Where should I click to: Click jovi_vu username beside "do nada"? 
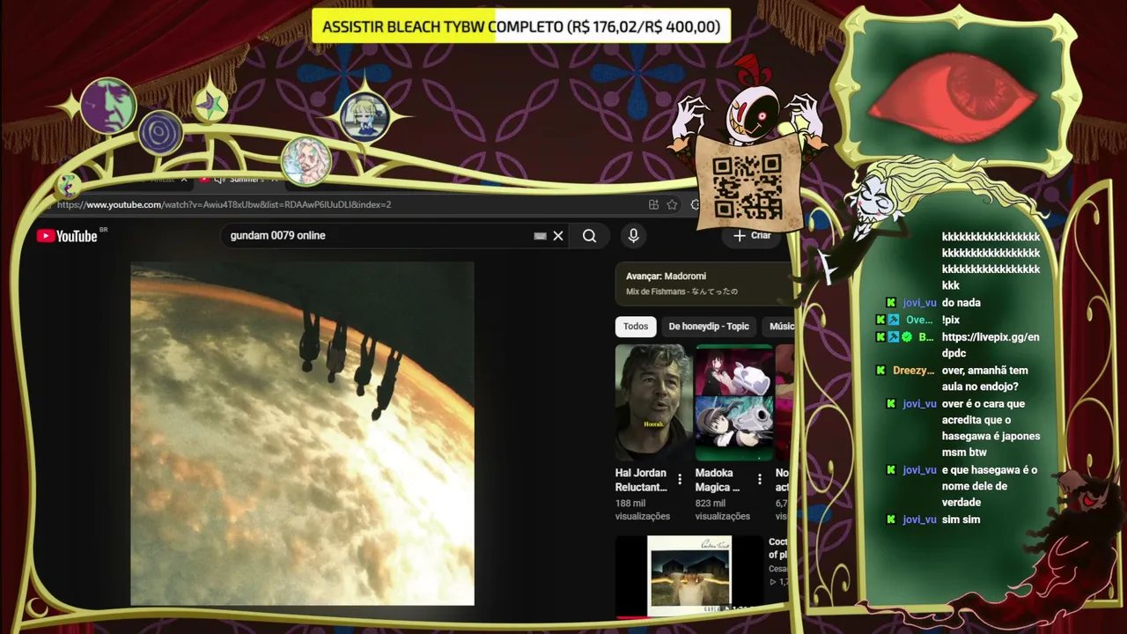(919, 303)
